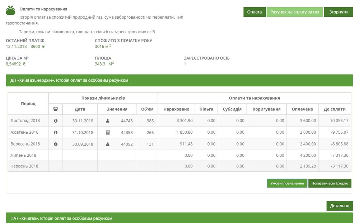
Task: Open details with Детально button
Action: (x=340, y=206)
